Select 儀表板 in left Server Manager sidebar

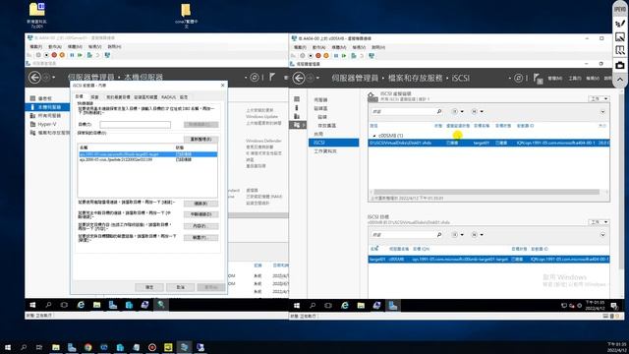45,98
